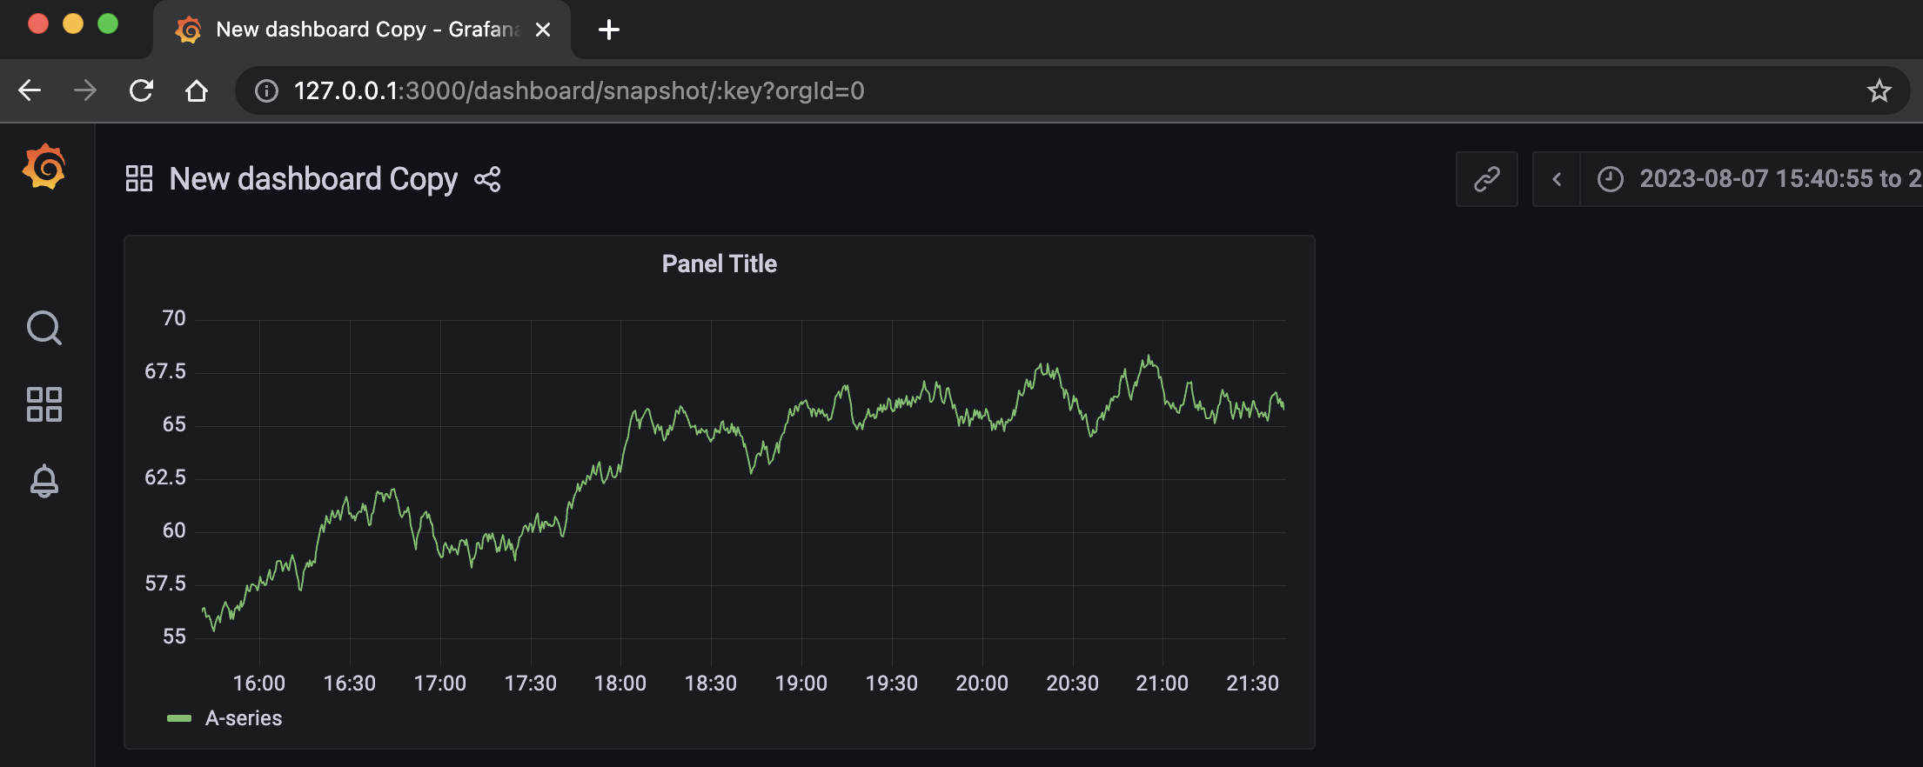The width and height of the screenshot is (1923, 767).
Task: Click the snapshot link icon button
Action: (1486, 179)
